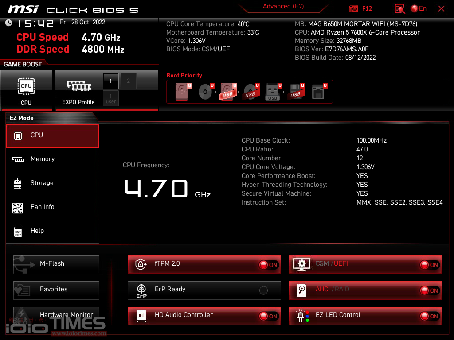
Task: Click the USB hard disk boot device icon
Action: click(228, 92)
